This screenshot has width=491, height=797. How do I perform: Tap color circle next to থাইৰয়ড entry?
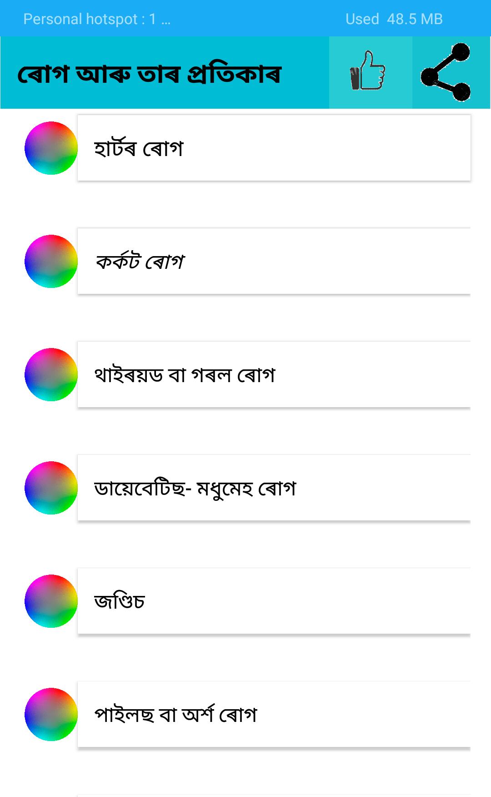pyautogui.click(x=51, y=374)
